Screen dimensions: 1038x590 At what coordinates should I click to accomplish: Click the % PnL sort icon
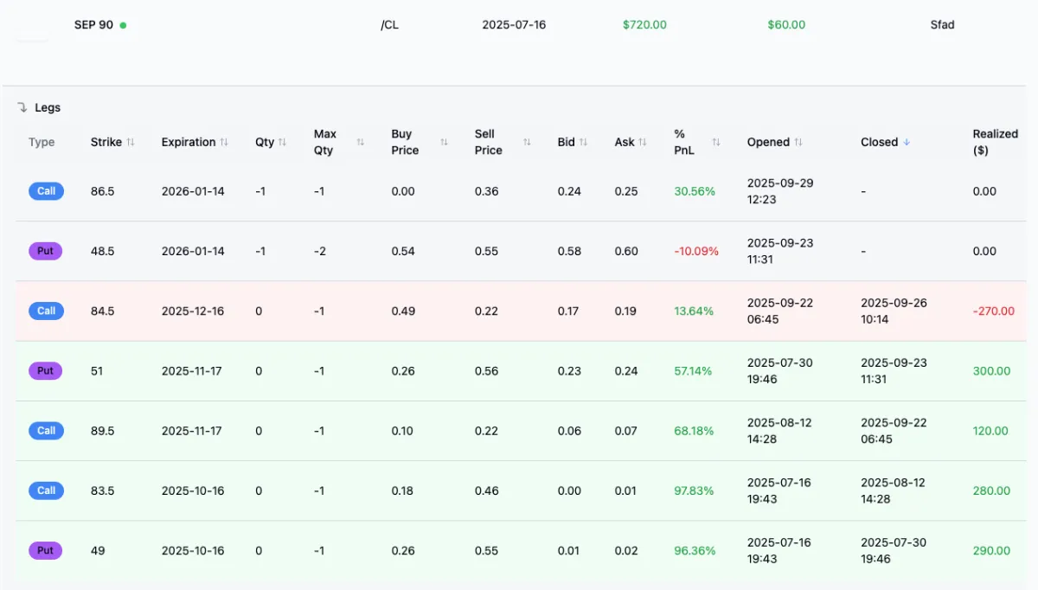tap(716, 142)
